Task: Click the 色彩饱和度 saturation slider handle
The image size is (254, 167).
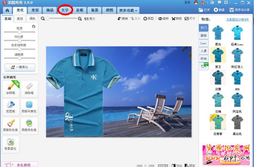Action: click(x=19, y=49)
